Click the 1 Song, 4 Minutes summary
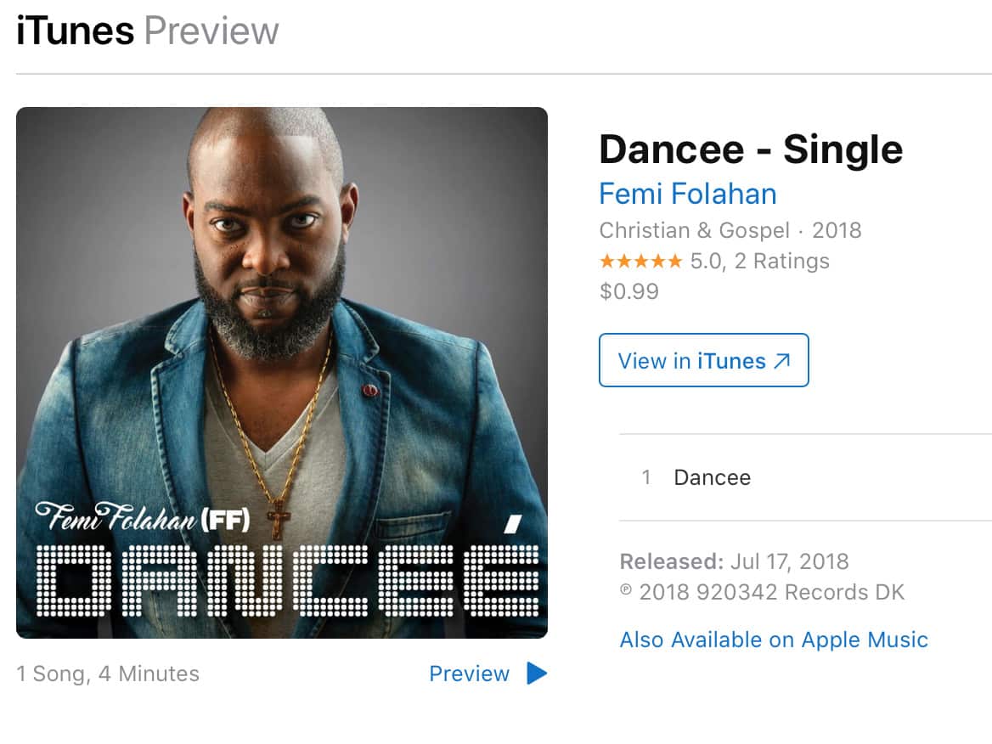 click(x=108, y=674)
